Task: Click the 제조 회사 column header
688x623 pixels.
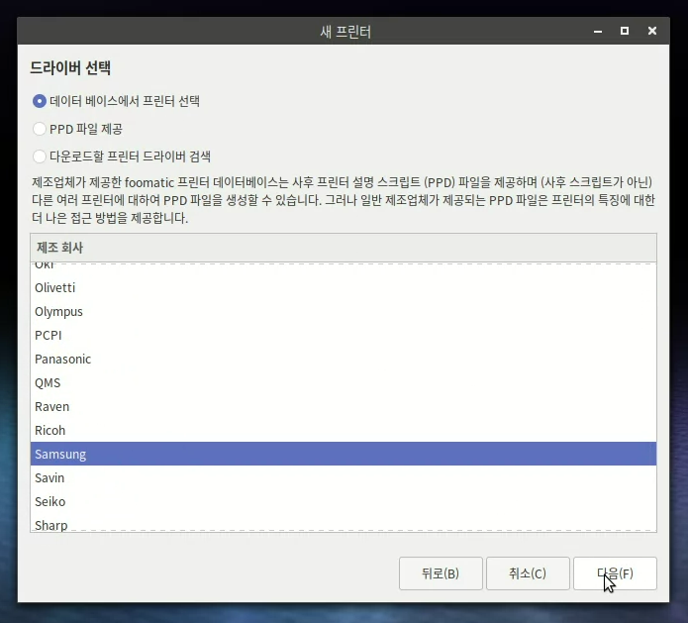Action: point(344,248)
